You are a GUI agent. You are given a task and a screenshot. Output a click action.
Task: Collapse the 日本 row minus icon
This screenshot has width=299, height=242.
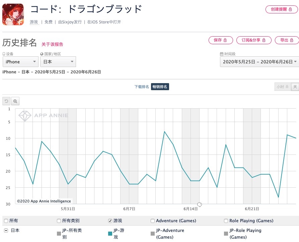pos(6,231)
